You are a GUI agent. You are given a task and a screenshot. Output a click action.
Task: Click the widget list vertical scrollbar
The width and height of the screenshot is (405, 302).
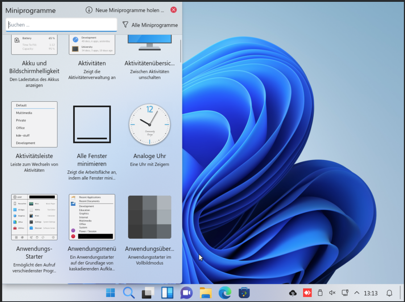pos(181,51)
